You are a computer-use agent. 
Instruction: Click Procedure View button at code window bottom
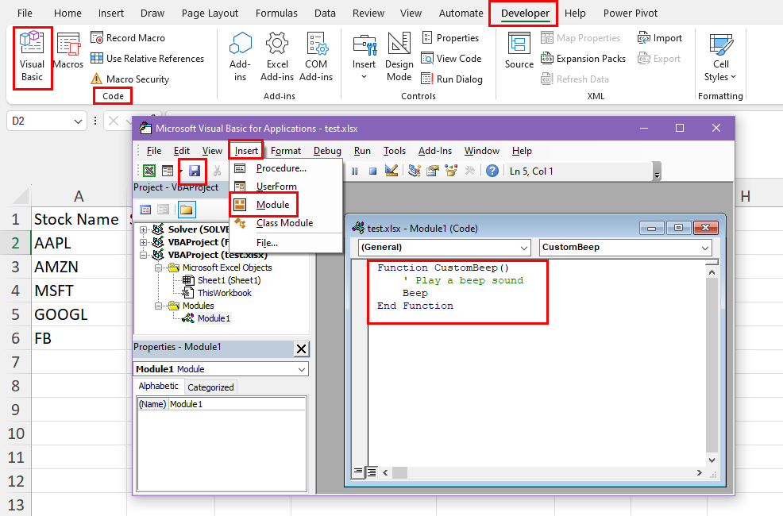click(358, 472)
